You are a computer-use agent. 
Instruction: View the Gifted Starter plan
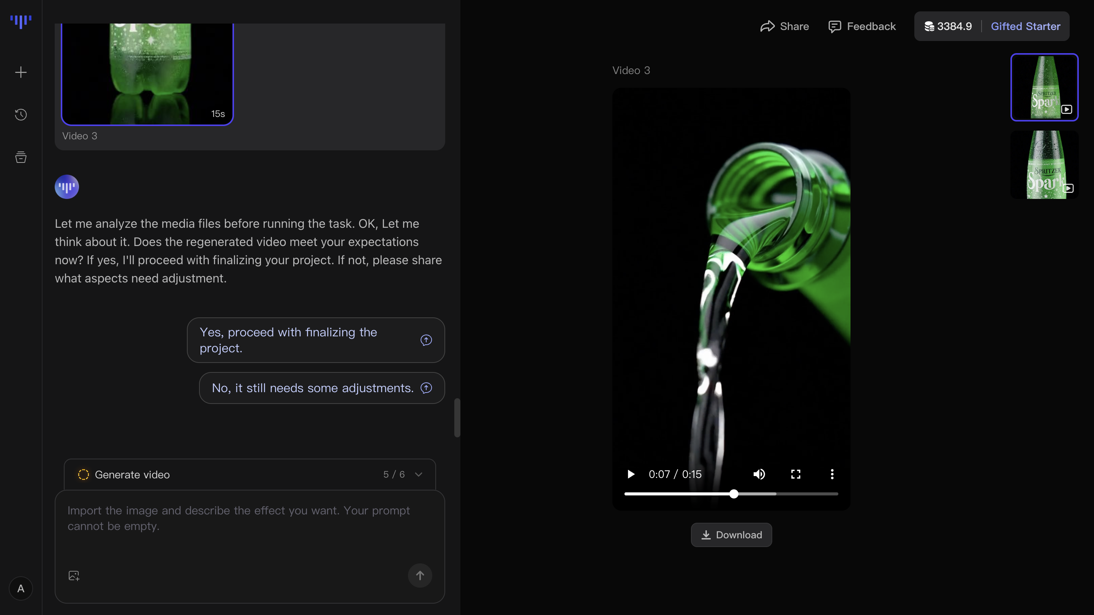[1025, 26]
